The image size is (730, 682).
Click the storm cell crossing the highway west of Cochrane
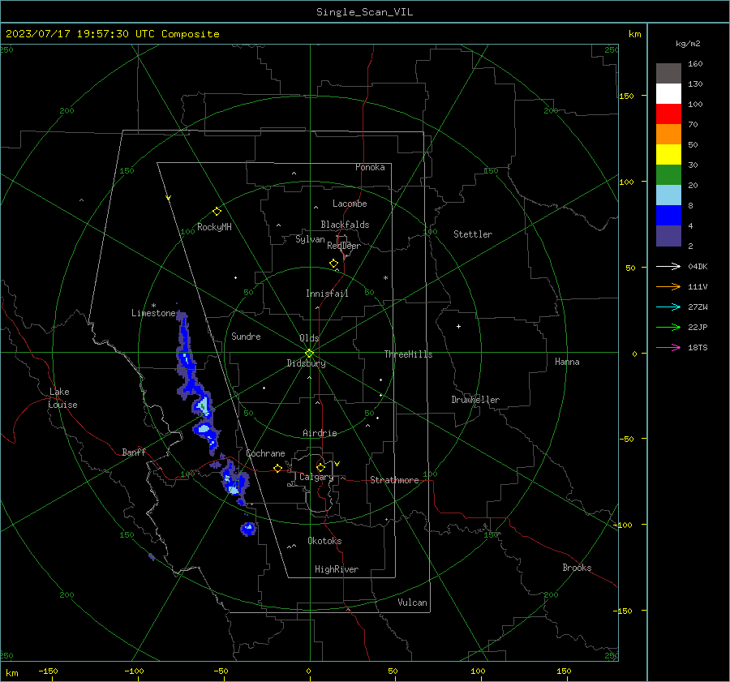tap(234, 479)
